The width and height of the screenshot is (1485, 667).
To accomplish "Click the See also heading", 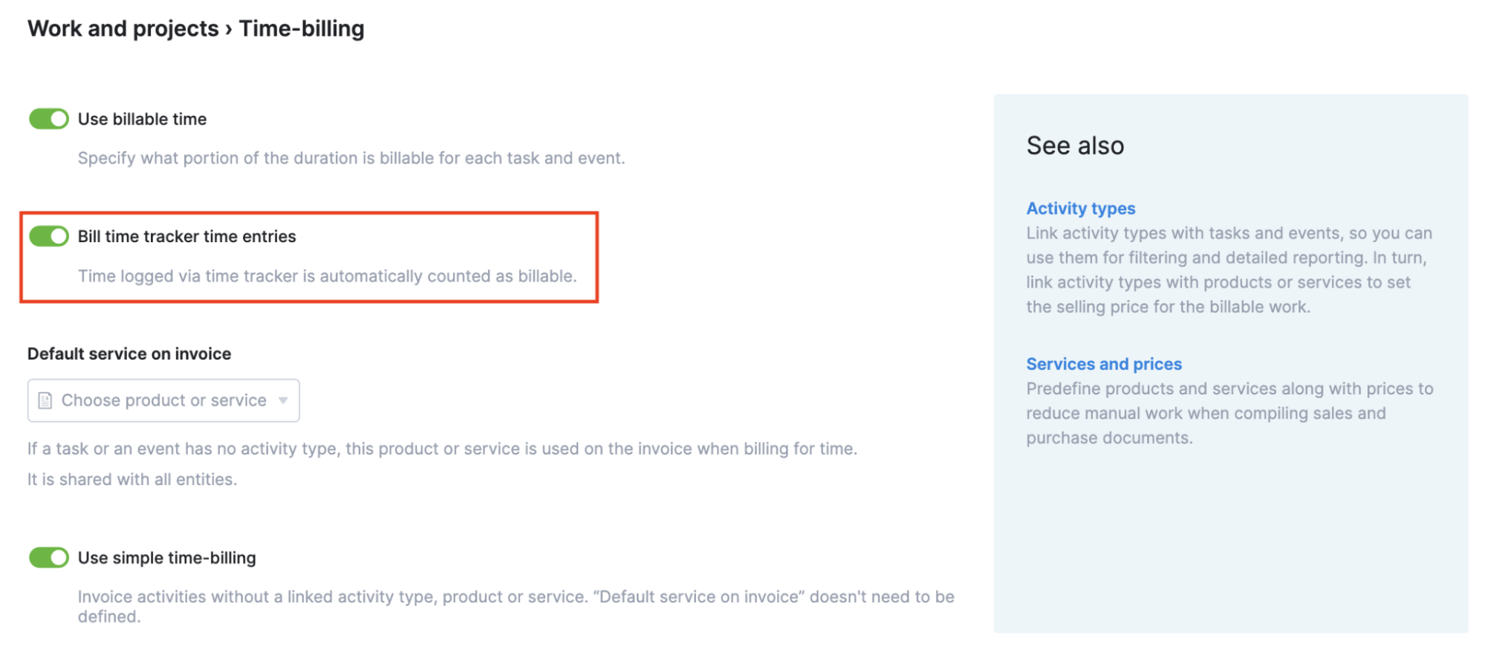I will coord(1075,146).
